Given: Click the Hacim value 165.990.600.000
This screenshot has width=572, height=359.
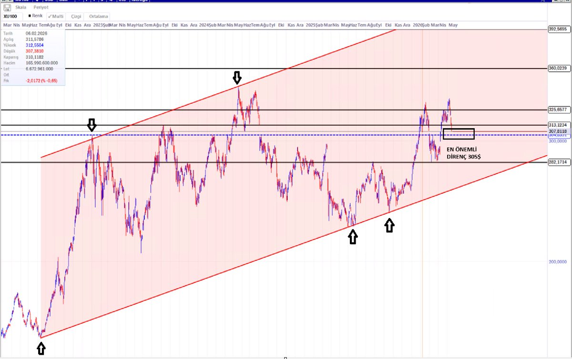Looking at the screenshot, I should [42, 62].
